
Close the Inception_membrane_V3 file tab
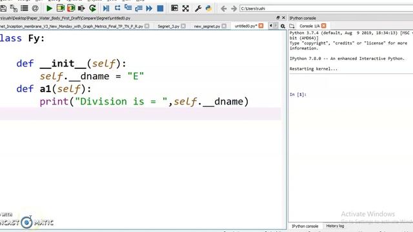(x=147, y=26)
